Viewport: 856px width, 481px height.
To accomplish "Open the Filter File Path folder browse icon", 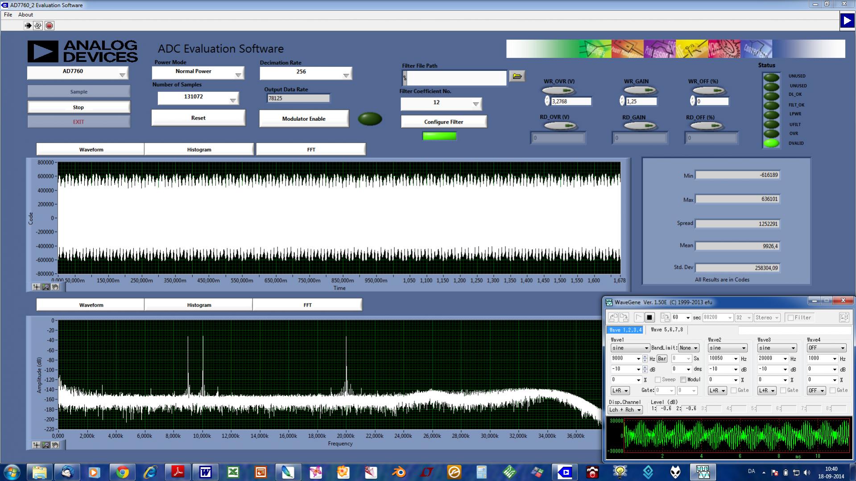I will tap(517, 76).
